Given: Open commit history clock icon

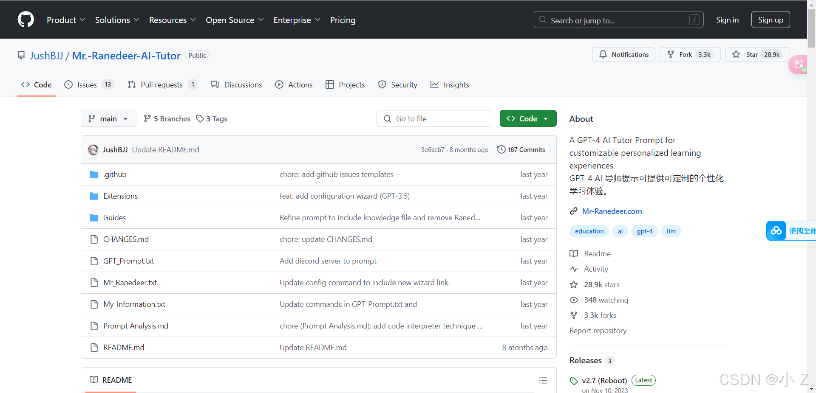Looking at the screenshot, I should click(x=501, y=149).
